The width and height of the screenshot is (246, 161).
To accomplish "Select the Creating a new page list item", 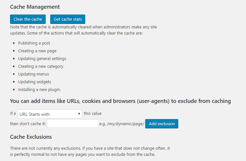I will tap(37, 51).
